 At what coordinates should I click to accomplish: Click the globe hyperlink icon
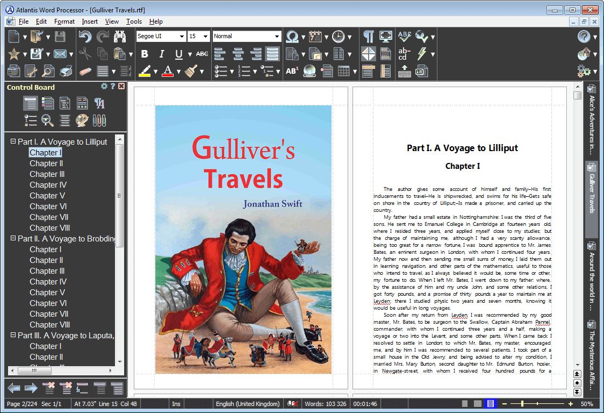pyautogui.click(x=310, y=72)
